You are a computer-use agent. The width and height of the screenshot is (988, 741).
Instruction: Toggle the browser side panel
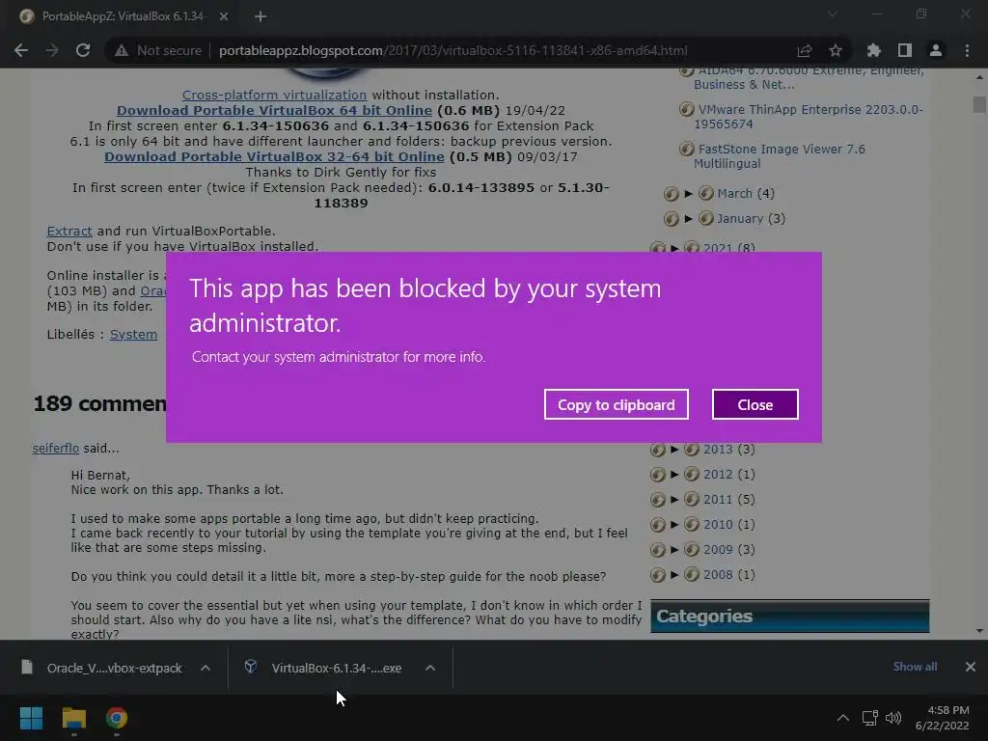(x=905, y=50)
